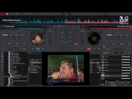The image size is (132, 99).
Task: Click the left channel middle EQ knob
Action: pyautogui.click(x=62, y=34)
